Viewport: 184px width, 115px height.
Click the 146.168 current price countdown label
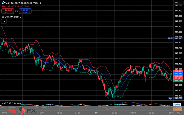(178, 77)
